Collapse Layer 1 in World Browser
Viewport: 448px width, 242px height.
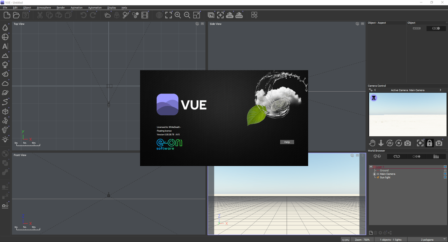[371, 167]
